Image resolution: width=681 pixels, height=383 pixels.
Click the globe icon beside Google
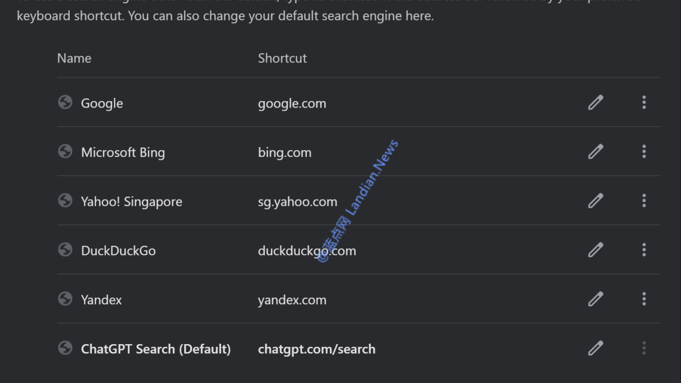tap(65, 102)
